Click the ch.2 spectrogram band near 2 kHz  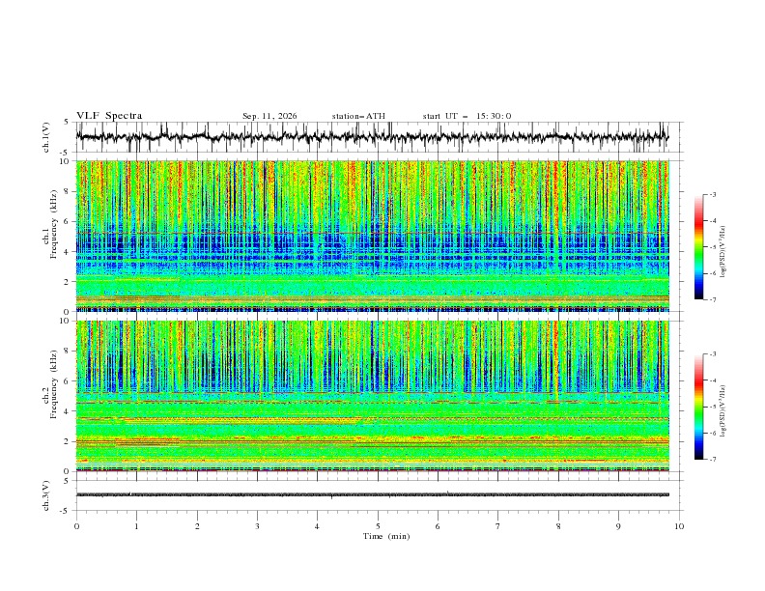372,441
